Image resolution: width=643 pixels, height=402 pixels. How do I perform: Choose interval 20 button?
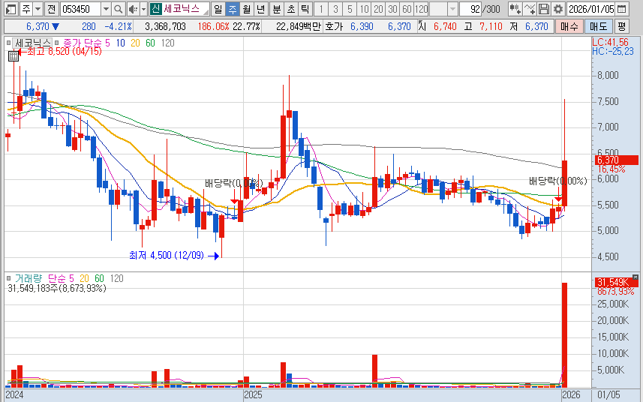click(378, 8)
